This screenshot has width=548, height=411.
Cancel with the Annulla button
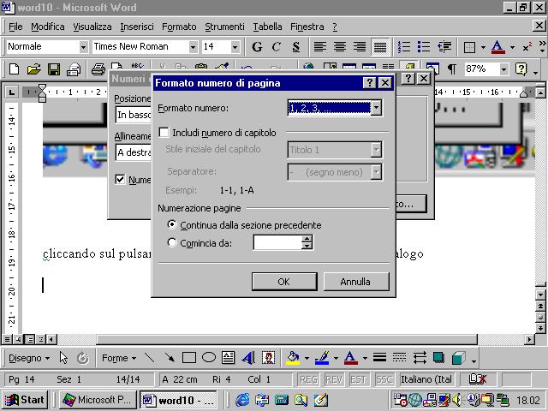356,282
